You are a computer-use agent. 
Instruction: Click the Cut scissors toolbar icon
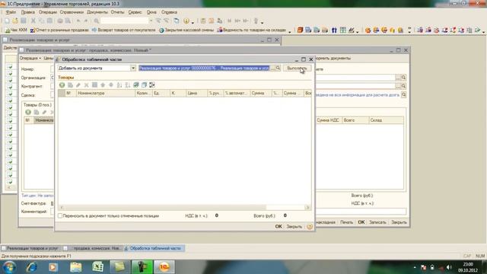[33, 21]
